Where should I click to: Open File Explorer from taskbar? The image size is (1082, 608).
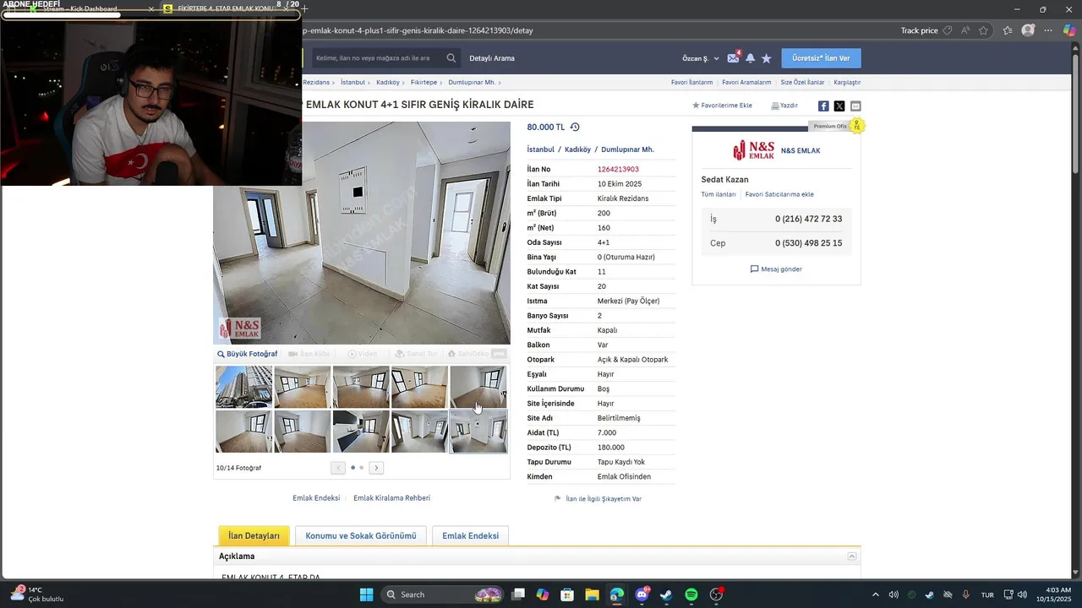592,594
